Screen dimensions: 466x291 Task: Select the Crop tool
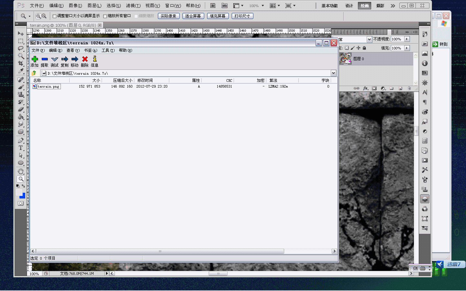21,63
